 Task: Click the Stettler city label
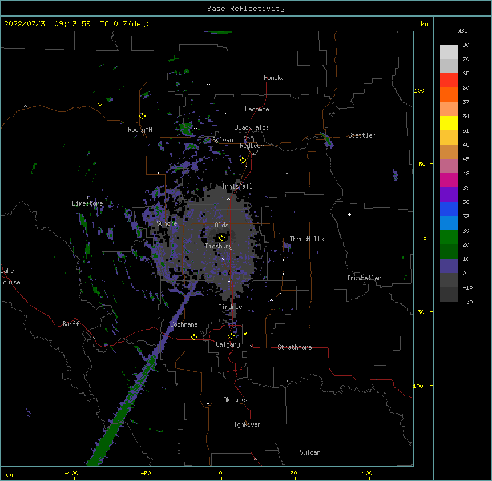click(x=361, y=135)
